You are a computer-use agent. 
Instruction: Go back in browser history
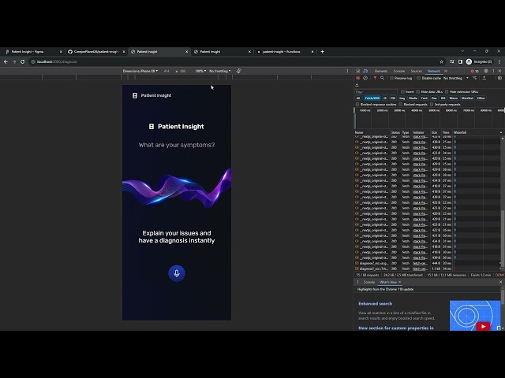click(x=6, y=61)
